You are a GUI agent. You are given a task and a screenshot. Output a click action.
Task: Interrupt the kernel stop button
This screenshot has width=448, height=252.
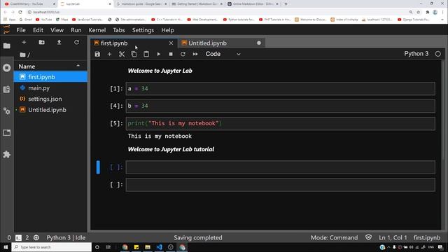(171, 54)
